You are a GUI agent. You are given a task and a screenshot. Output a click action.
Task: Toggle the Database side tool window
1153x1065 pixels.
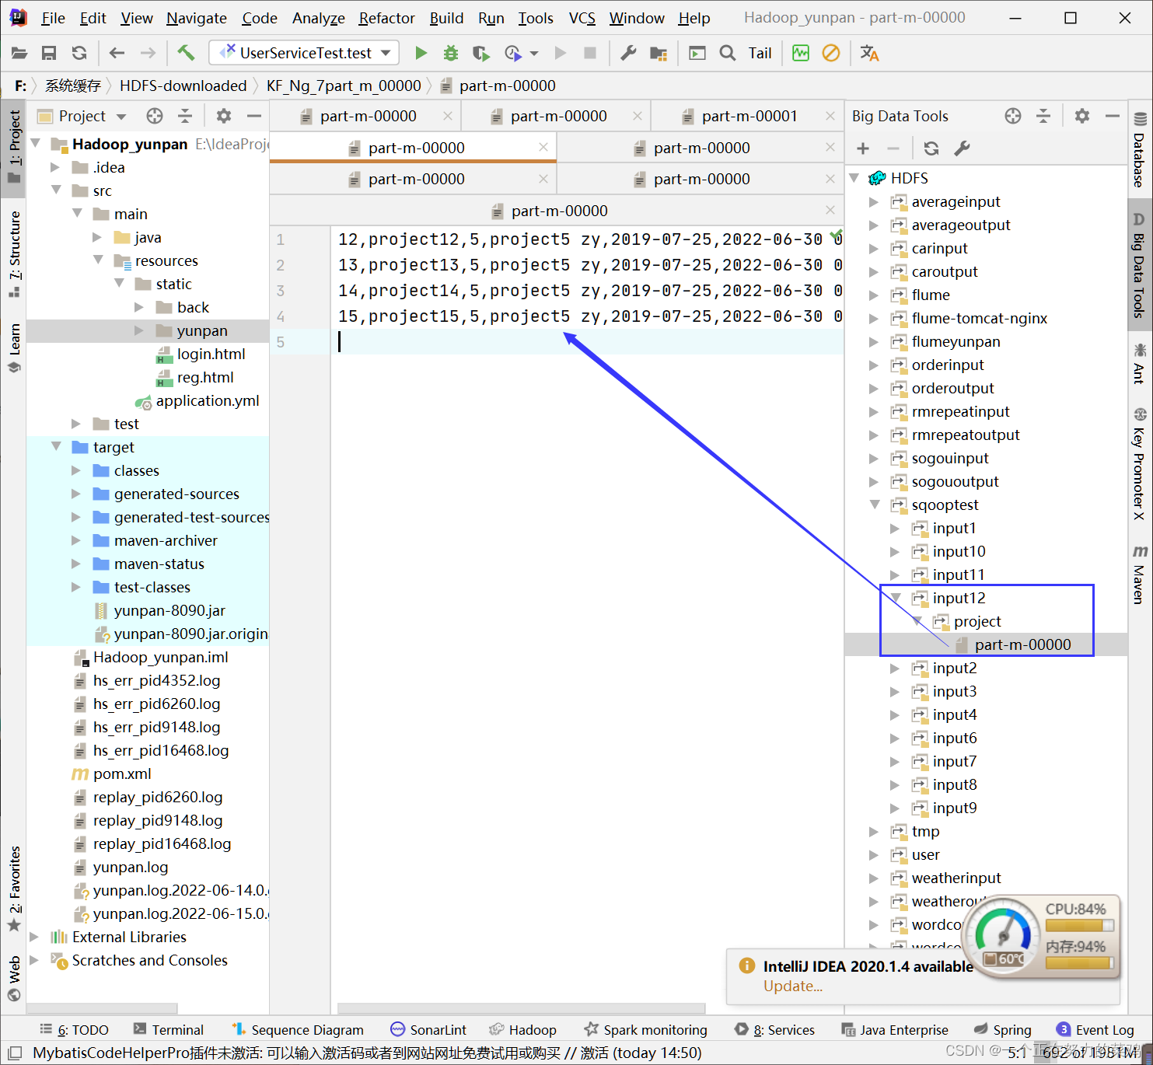[x=1140, y=151]
